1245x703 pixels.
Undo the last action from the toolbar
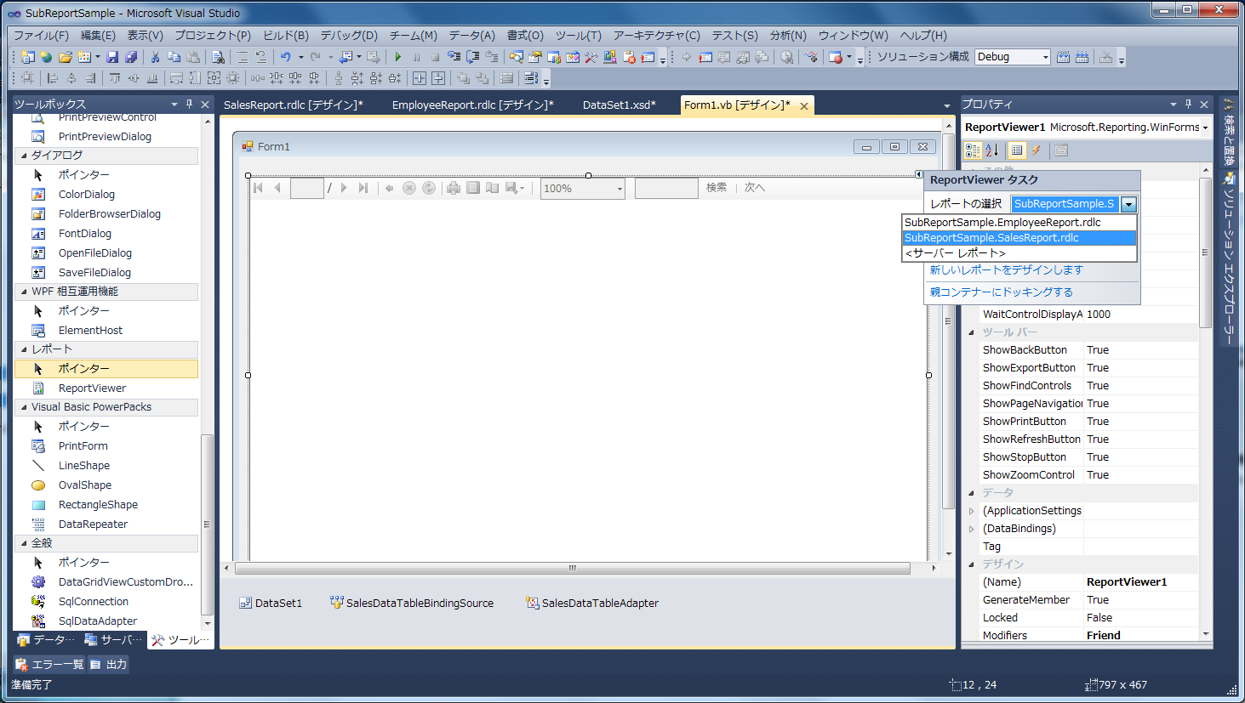tap(286, 57)
